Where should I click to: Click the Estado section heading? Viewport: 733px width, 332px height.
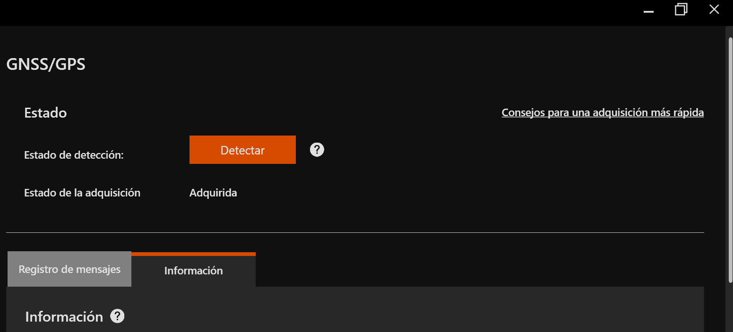pos(45,113)
